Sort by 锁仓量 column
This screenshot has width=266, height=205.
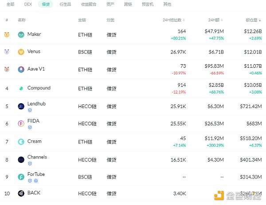click(x=253, y=20)
